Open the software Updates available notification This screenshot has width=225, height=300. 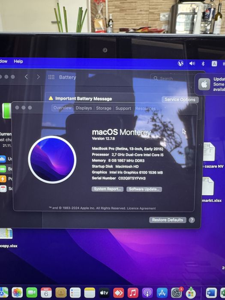pyautogui.click(x=210, y=84)
